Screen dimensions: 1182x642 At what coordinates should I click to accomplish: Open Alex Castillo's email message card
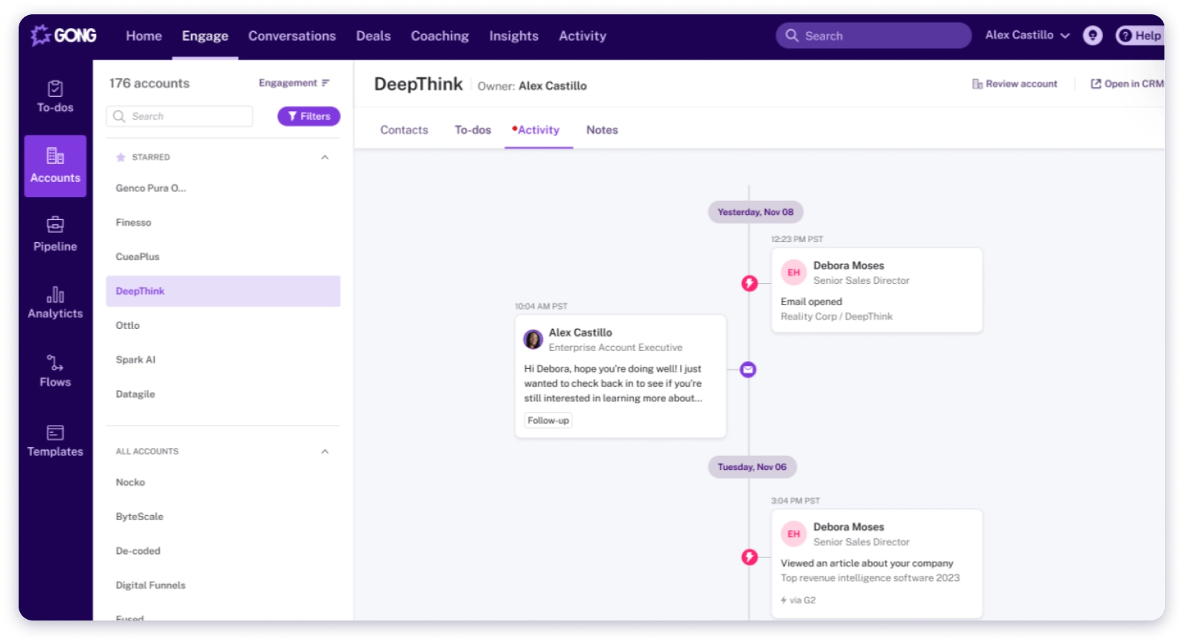point(620,376)
